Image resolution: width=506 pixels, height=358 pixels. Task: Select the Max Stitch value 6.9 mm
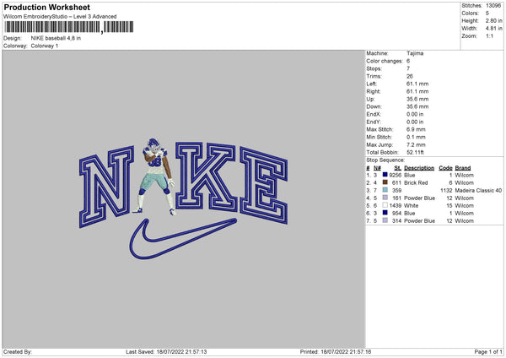tap(416, 129)
